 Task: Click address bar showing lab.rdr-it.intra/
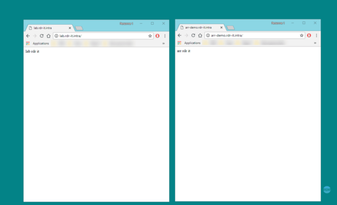click(x=103, y=36)
